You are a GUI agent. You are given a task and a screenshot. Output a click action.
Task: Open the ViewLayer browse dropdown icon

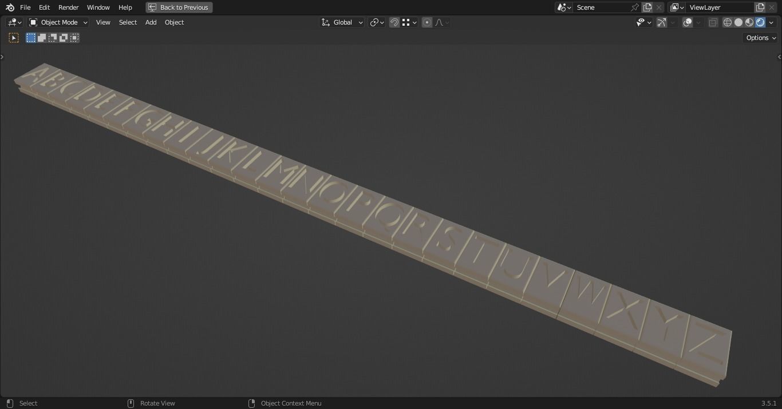pyautogui.click(x=677, y=7)
